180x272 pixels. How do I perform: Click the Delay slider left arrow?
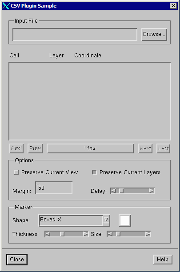[x=113, y=191]
